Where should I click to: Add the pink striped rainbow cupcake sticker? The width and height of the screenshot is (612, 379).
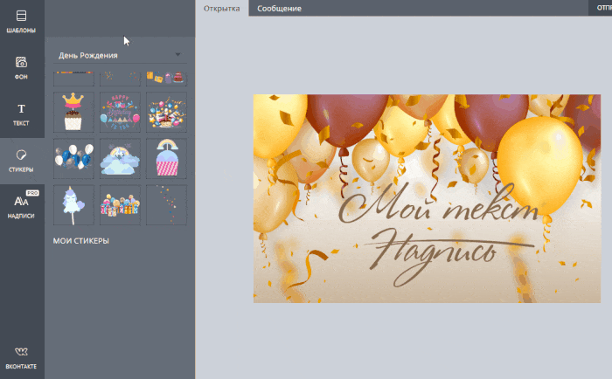[x=166, y=158]
